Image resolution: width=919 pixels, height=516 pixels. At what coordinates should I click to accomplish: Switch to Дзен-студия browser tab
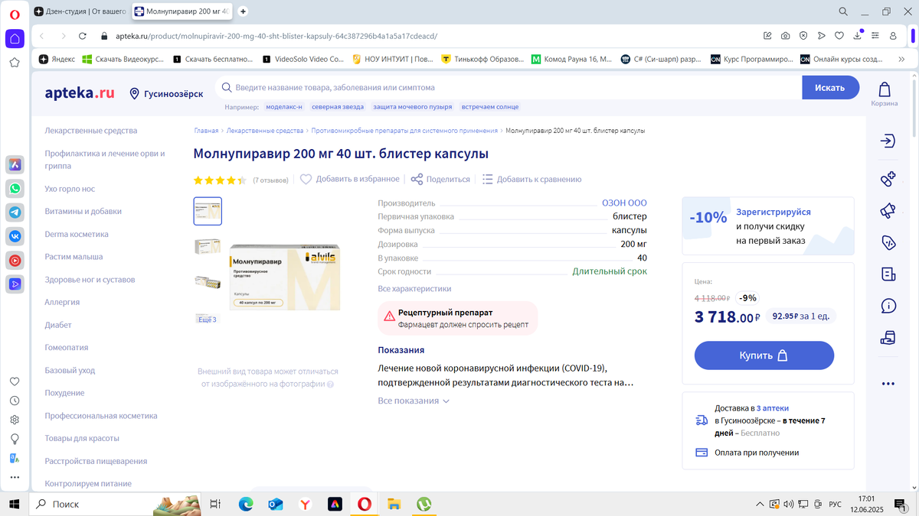point(80,11)
